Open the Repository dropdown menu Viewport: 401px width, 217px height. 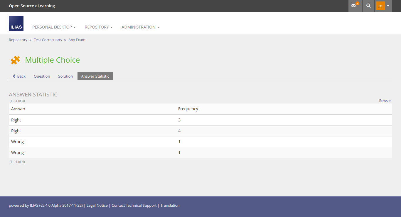coord(99,27)
